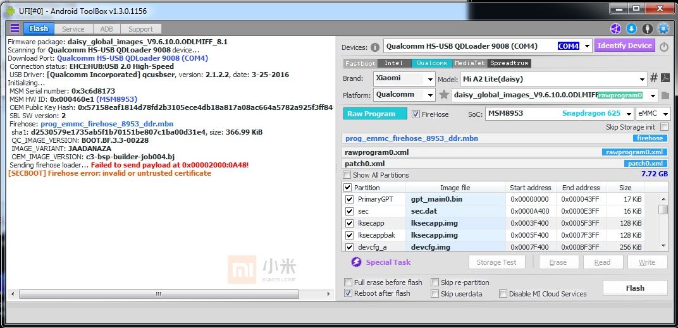
Task: Toggle the Partition header select-all checkbox
Action: (348, 188)
